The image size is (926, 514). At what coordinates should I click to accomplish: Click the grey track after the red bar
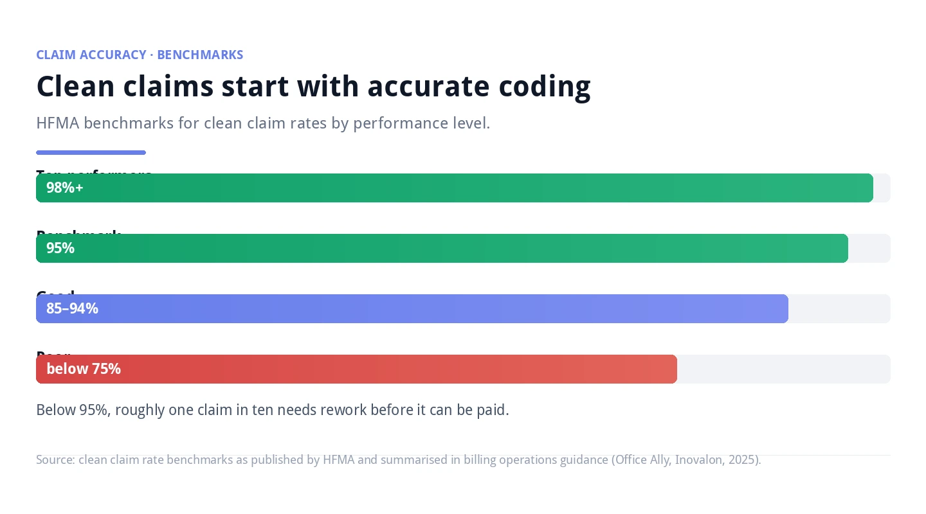coord(784,369)
